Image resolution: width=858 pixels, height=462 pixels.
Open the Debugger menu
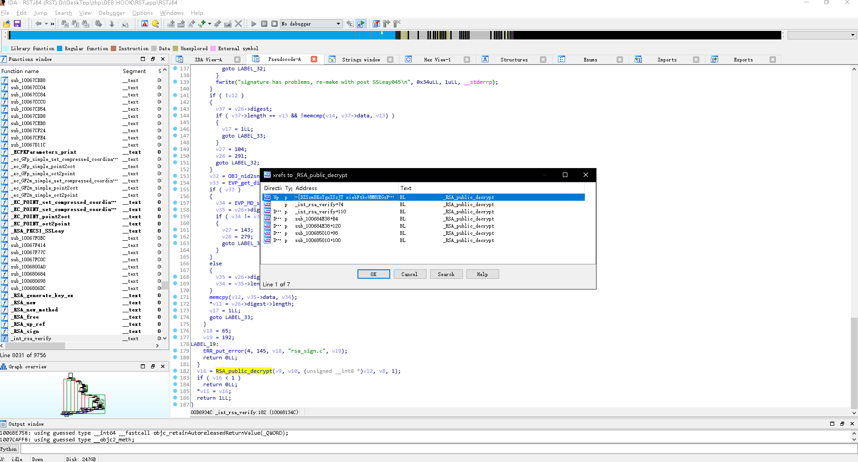112,13
